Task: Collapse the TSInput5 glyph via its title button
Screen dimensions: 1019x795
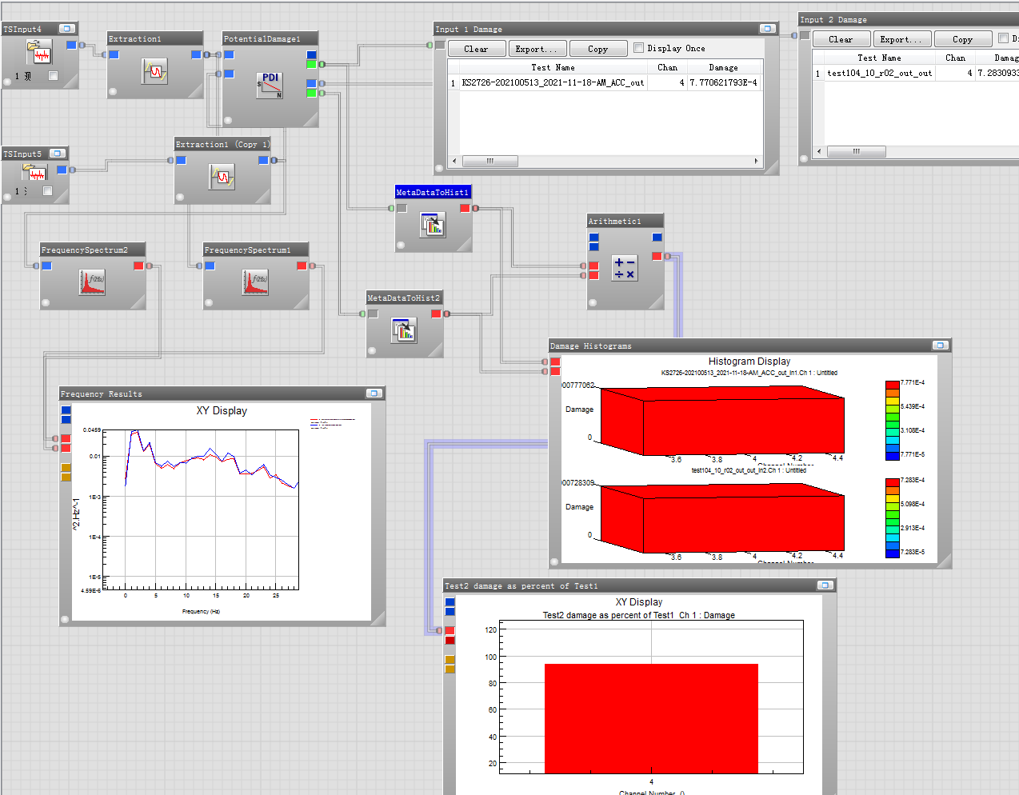Action: coord(57,154)
